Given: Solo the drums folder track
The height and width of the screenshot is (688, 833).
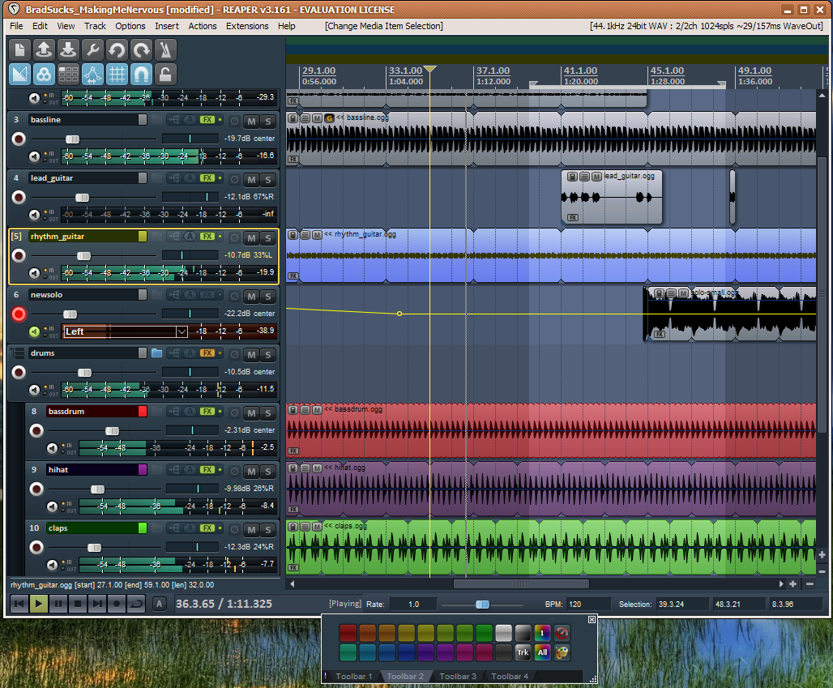Looking at the screenshot, I should [268, 354].
